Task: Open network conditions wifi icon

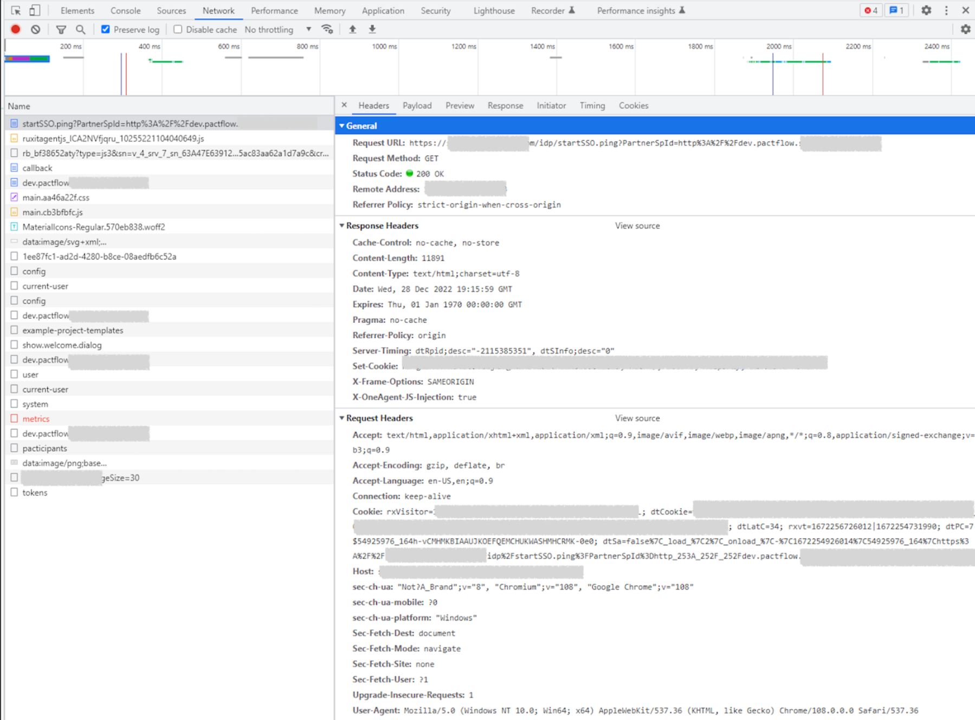Action: coord(327,29)
